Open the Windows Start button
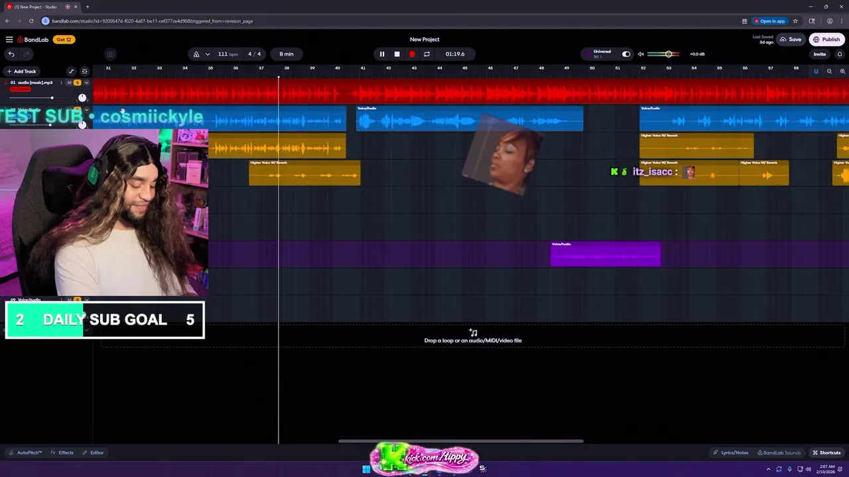The height and width of the screenshot is (477, 849). click(366, 469)
